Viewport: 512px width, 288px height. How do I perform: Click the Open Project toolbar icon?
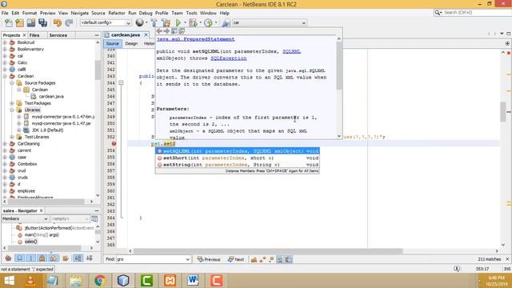click(31, 22)
